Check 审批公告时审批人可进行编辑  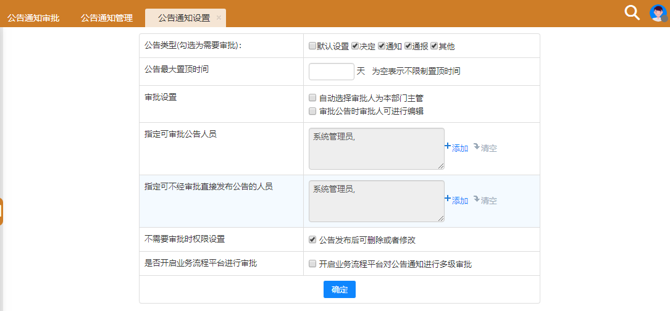coord(312,112)
